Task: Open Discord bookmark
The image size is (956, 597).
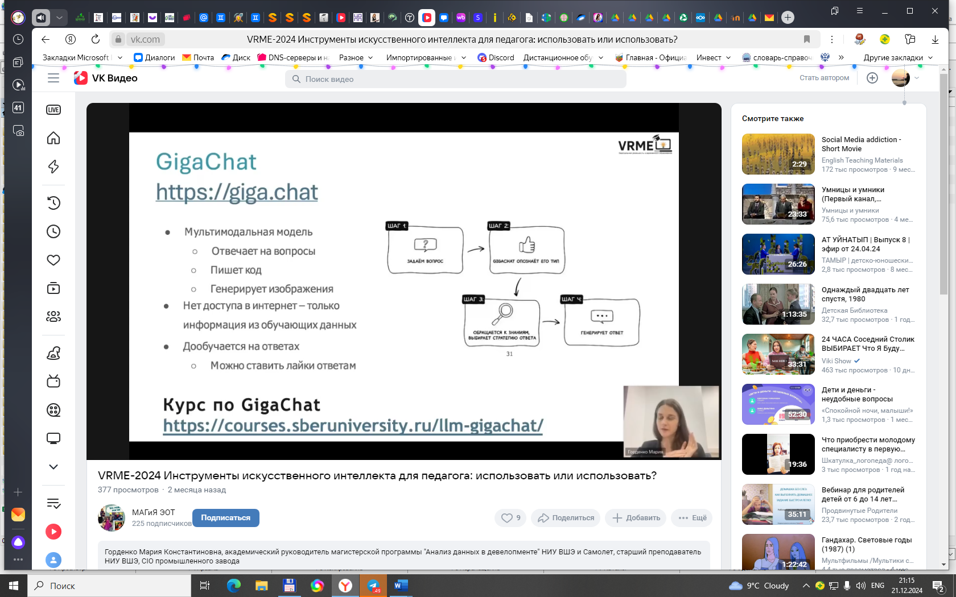Action: [x=496, y=57]
